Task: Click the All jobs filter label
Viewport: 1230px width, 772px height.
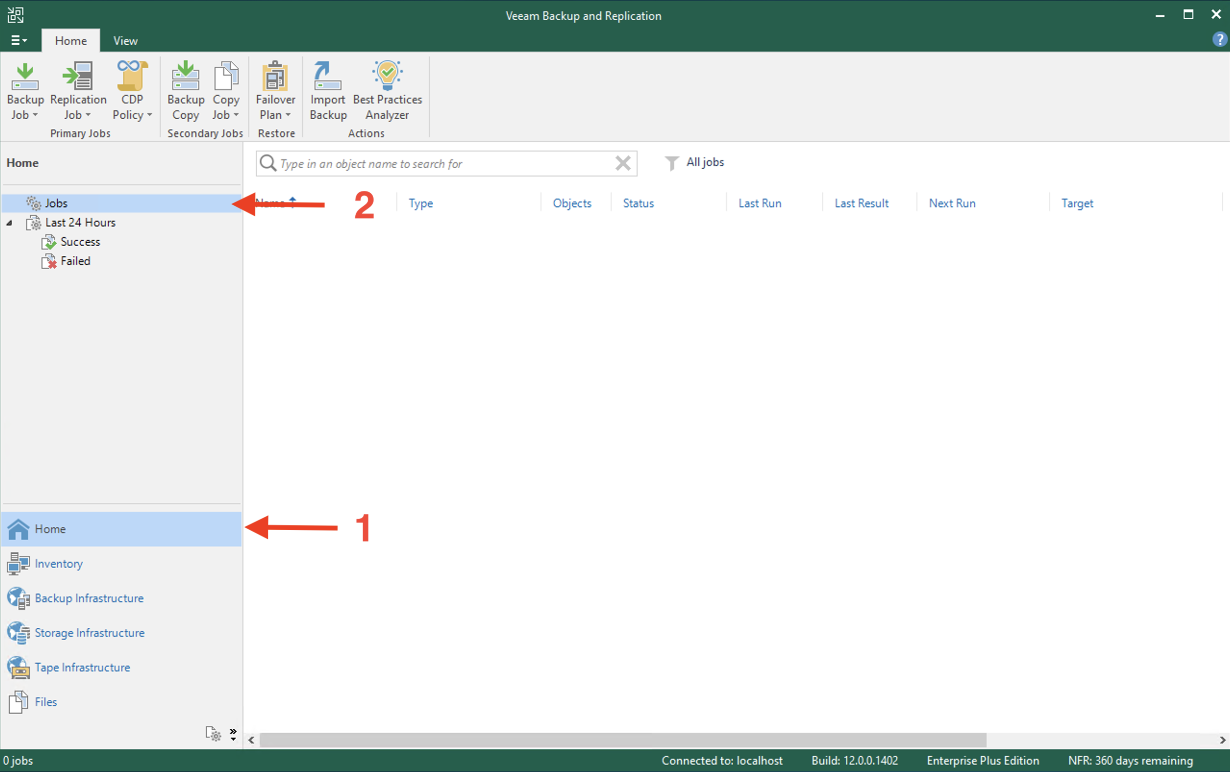Action: pyautogui.click(x=704, y=162)
